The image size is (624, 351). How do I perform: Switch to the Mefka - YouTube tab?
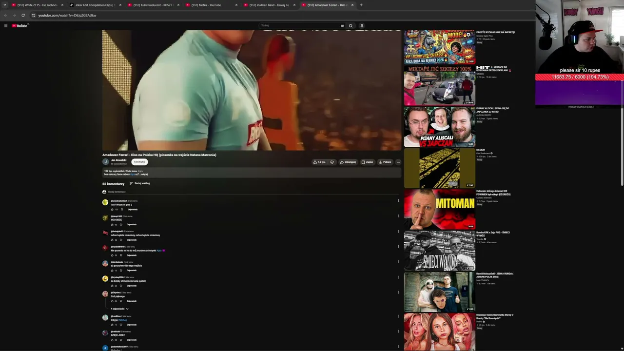click(x=211, y=5)
